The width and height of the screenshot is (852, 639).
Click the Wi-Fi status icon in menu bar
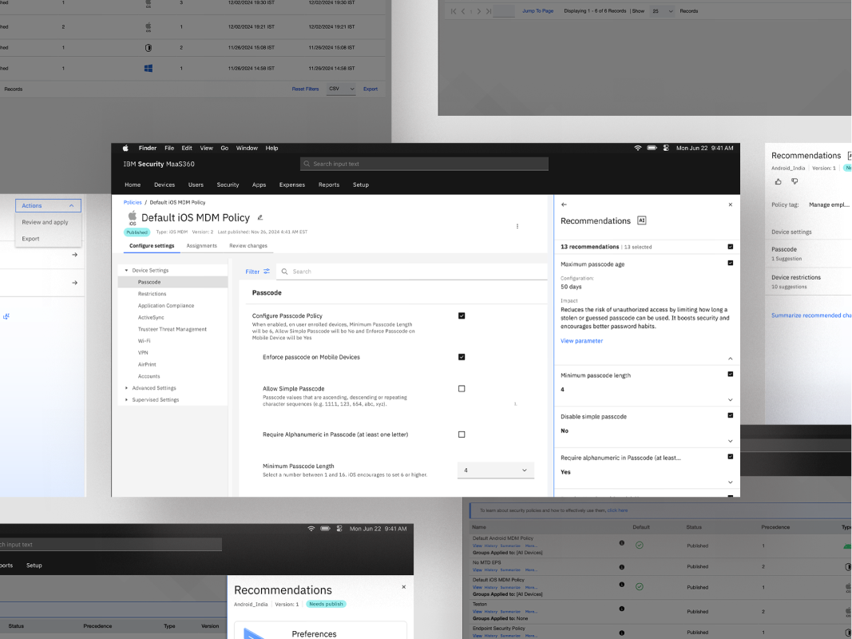pyautogui.click(x=638, y=148)
